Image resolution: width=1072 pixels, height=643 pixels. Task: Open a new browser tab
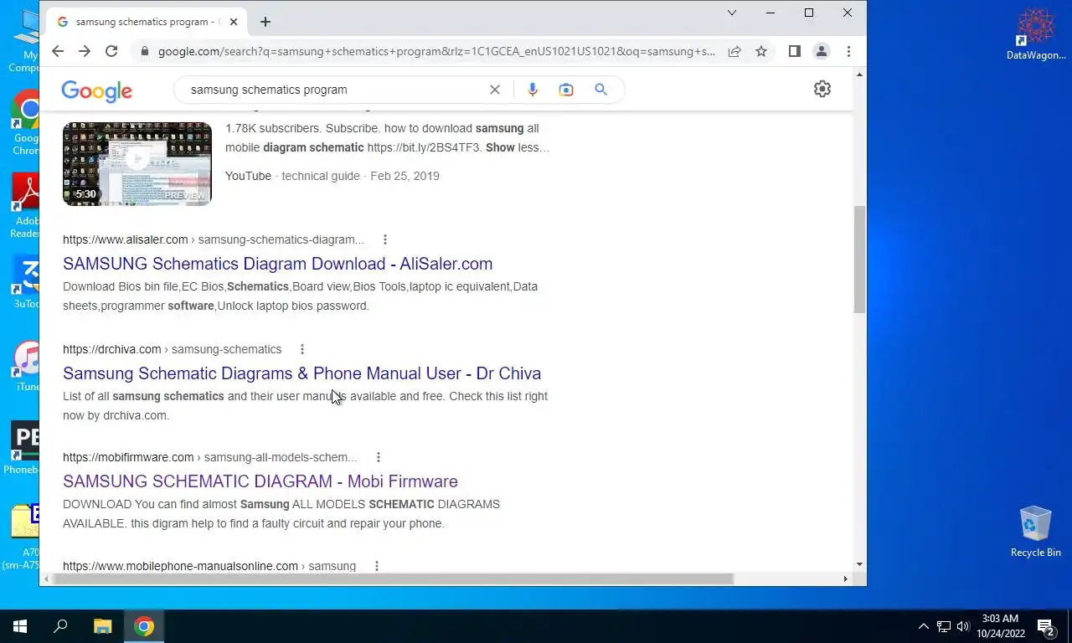click(x=265, y=22)
